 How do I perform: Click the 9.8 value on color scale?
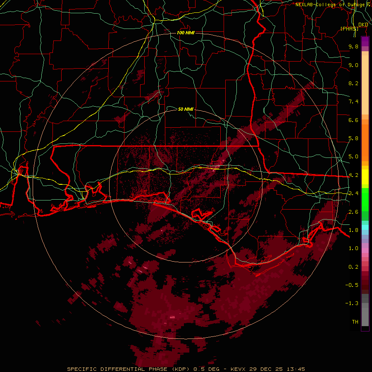point(353,46)
